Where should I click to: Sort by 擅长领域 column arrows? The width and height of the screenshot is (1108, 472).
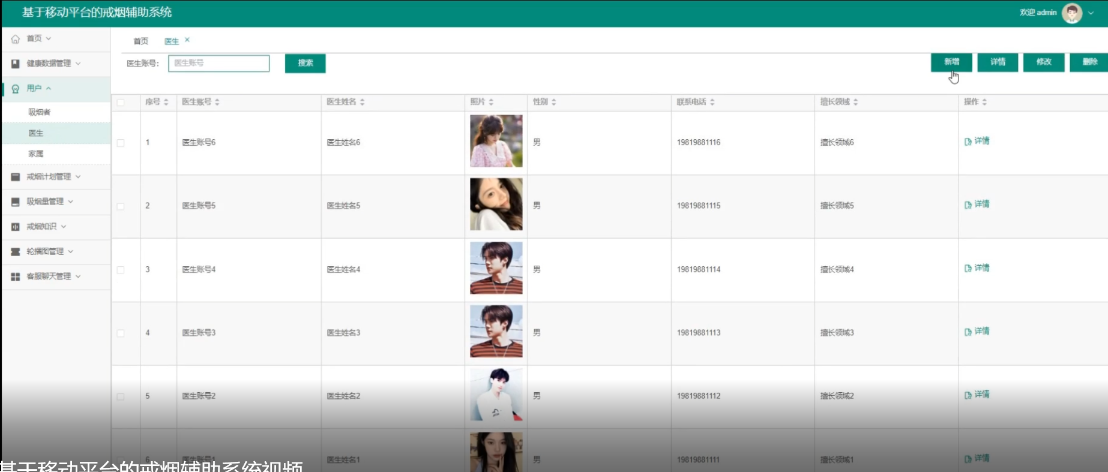pyautogui.click(x=856, y=102)
